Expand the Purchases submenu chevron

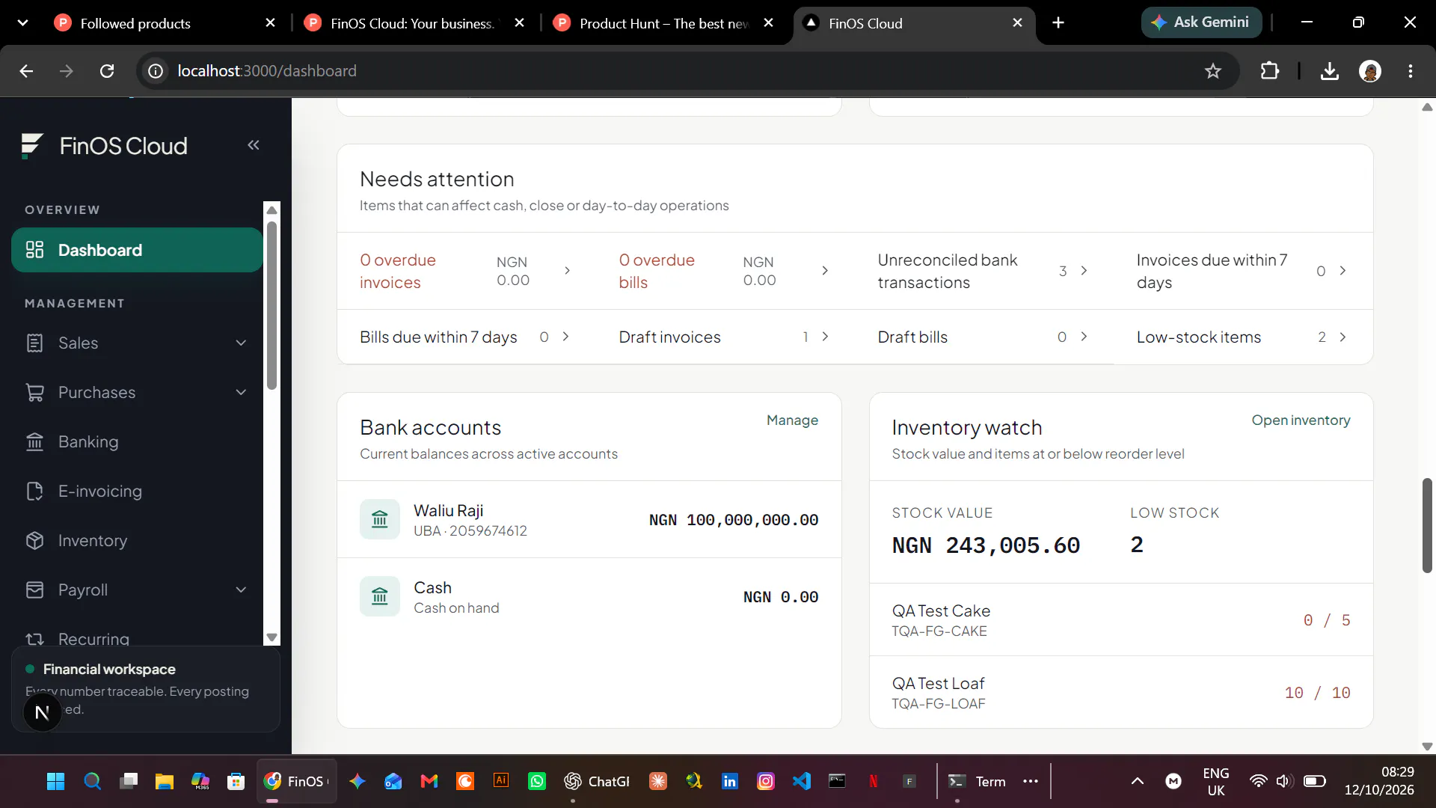pos(241,392)
